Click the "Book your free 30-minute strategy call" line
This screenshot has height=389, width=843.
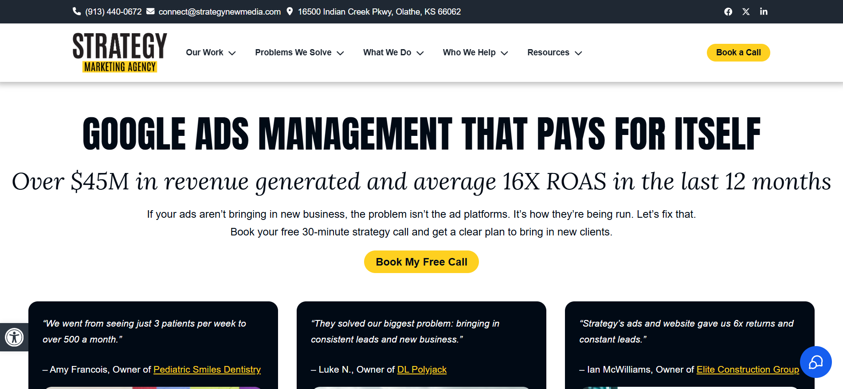(421, 232)
